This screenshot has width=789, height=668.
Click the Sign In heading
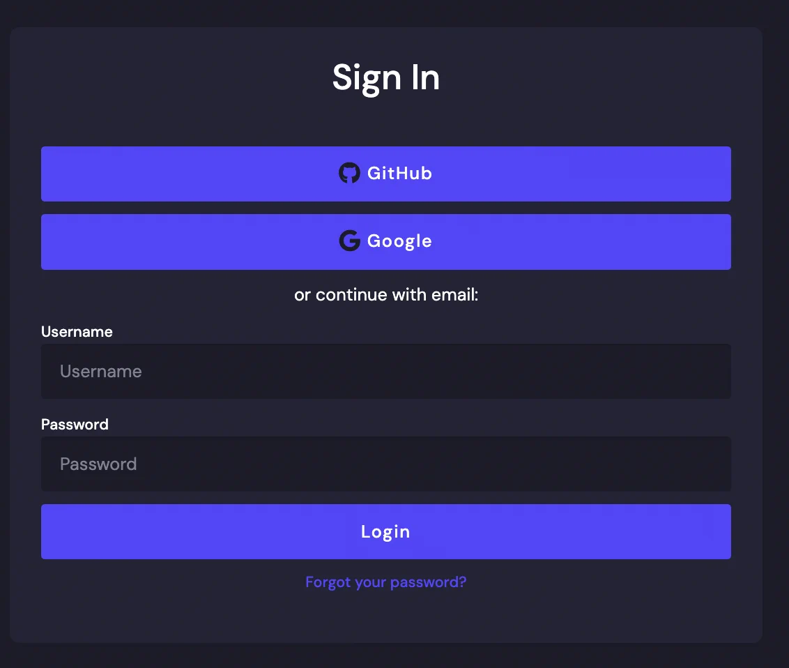point(385,77)
